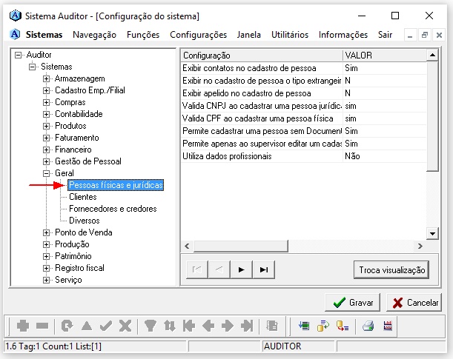Open the Utilitários menu
453x359 pixels.
click(290, 35)
